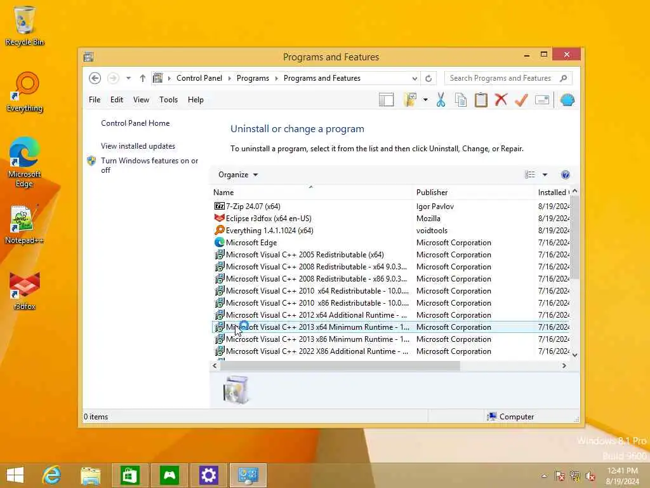The image size is (650, 488).
Task: Click the vertical scrollbar down arrow
Action: point(574,355)
